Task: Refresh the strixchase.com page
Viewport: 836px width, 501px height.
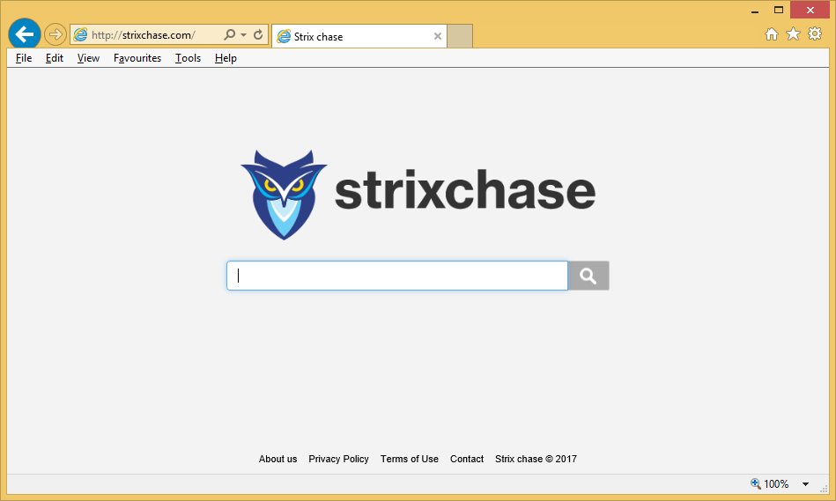Action: [258, 34]
